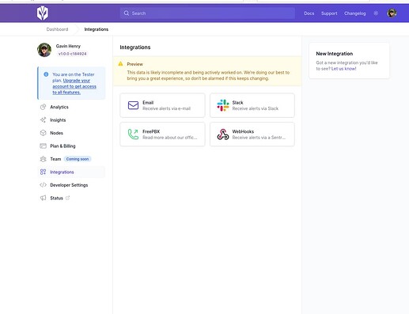This screenshot has width=409, height=314.
Task: Open the Slack integration card
Action: click(x=252, y=105)
